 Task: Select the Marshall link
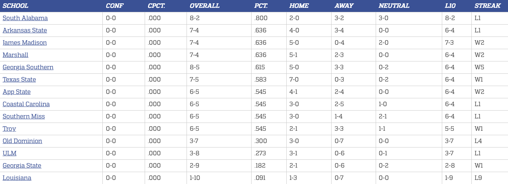tap(15, 55)
